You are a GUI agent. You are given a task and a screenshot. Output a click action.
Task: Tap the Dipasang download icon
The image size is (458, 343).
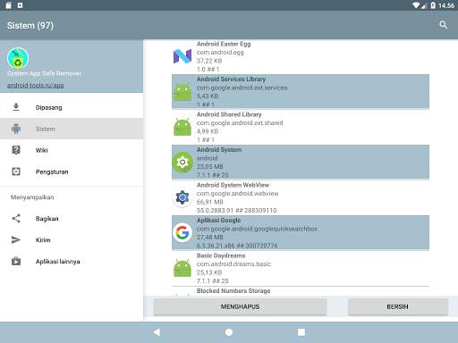[16, 107]
